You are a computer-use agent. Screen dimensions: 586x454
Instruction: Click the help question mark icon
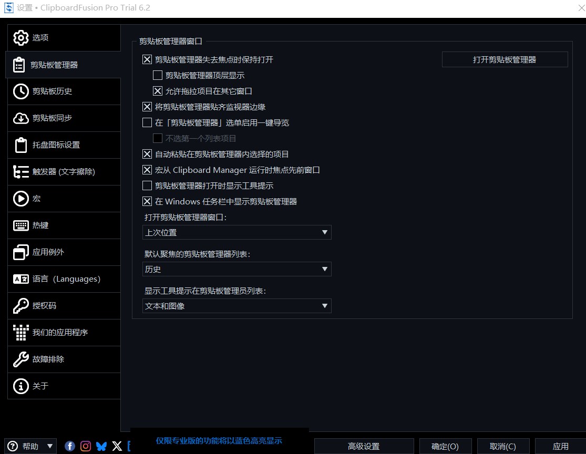(x=13, y=446)
